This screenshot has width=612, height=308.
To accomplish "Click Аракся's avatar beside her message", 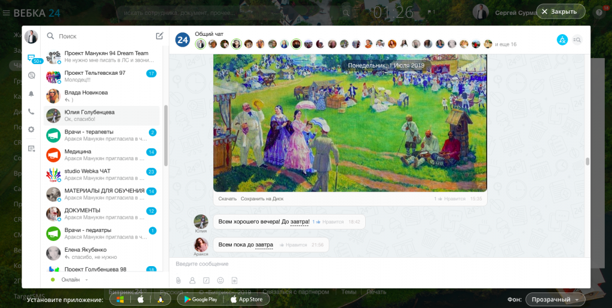I will pyautogui.click(x=201, y=245).
